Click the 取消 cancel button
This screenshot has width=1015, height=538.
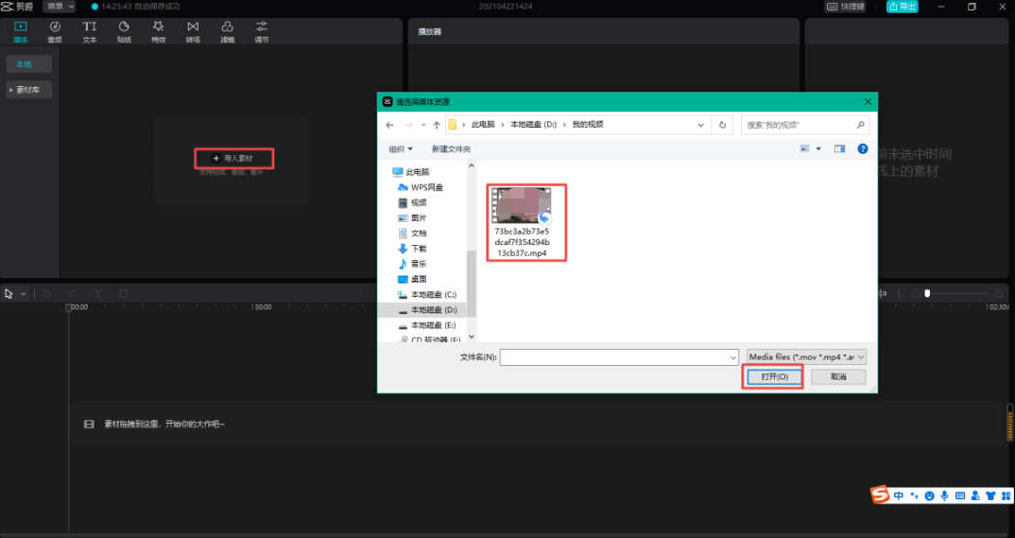(838, 377)
